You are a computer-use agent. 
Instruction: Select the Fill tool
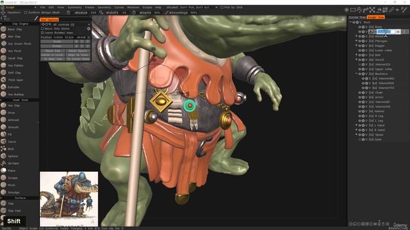coord(10,135)
